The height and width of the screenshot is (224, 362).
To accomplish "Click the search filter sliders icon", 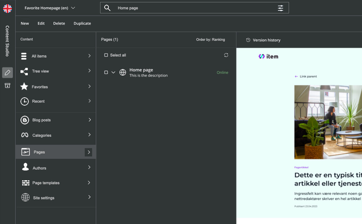I will [x=280, y=8].
